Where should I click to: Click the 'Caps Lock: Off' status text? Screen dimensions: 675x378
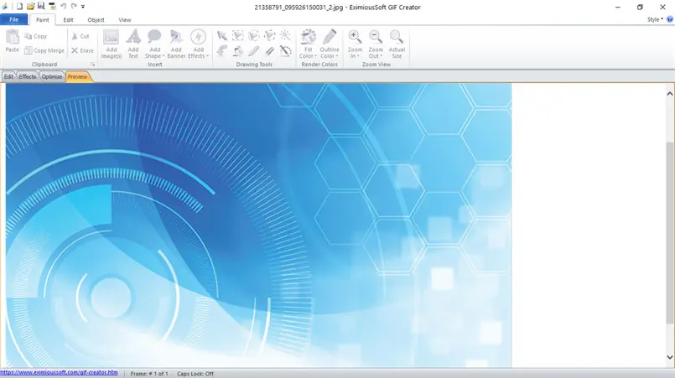[195, 374]
